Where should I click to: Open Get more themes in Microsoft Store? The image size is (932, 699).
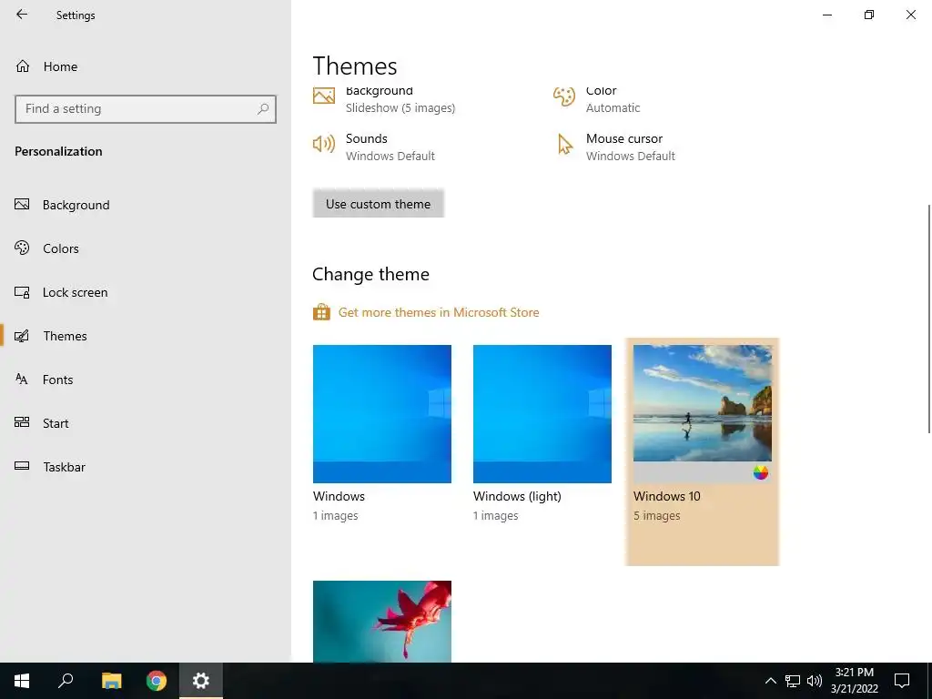click(x=439, y=312)
